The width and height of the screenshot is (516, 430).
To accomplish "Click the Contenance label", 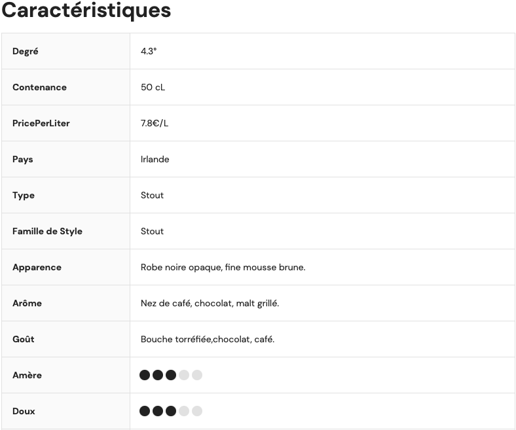I will (39, 87).
